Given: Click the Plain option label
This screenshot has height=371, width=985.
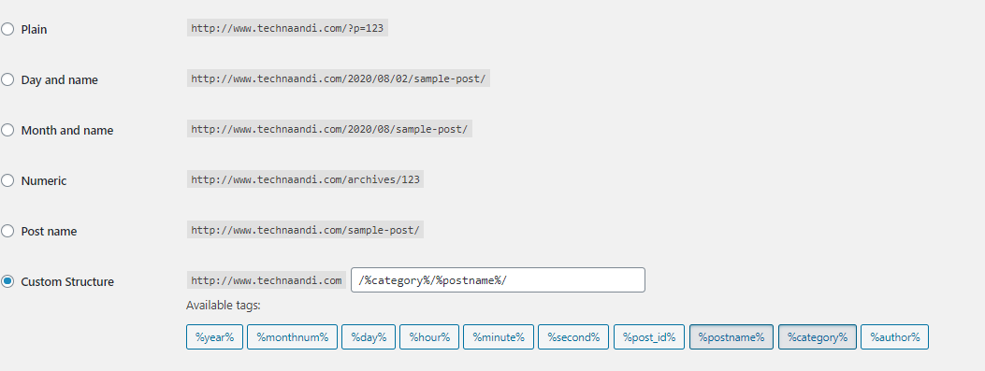Looking at the screenshot, I should pos(34,30).
